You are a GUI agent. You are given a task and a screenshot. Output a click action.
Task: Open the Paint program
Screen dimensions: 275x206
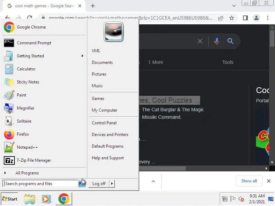point(44,95)
